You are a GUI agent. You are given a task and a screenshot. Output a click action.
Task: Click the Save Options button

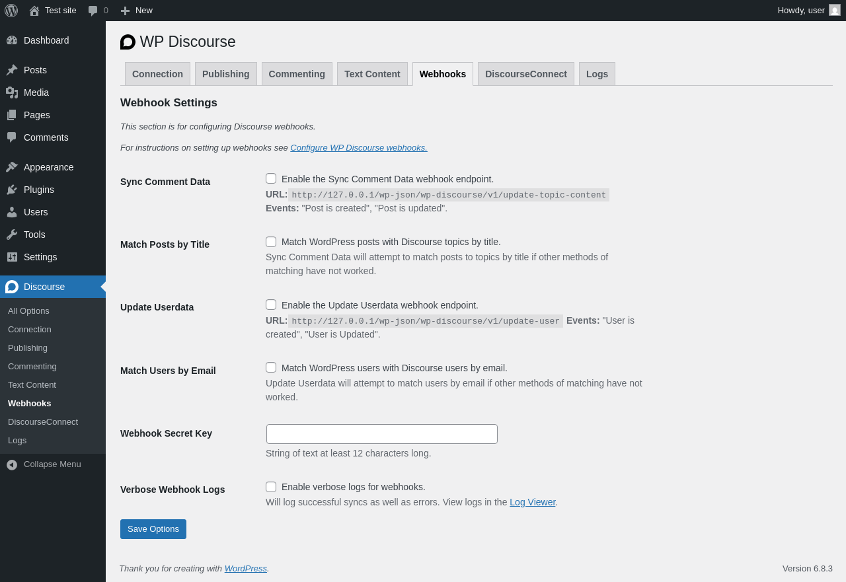point(153,529)
